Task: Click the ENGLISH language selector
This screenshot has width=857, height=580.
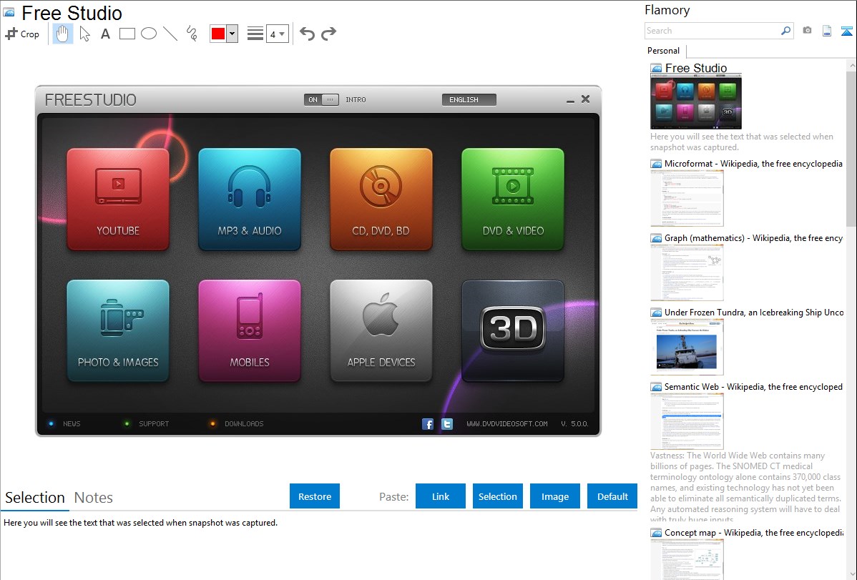Action: pyautogui.click(x=469, y=99)
